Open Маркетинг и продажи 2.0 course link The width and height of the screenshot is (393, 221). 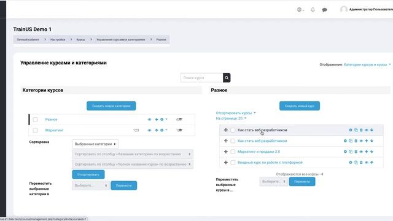[x=259, y=152]
